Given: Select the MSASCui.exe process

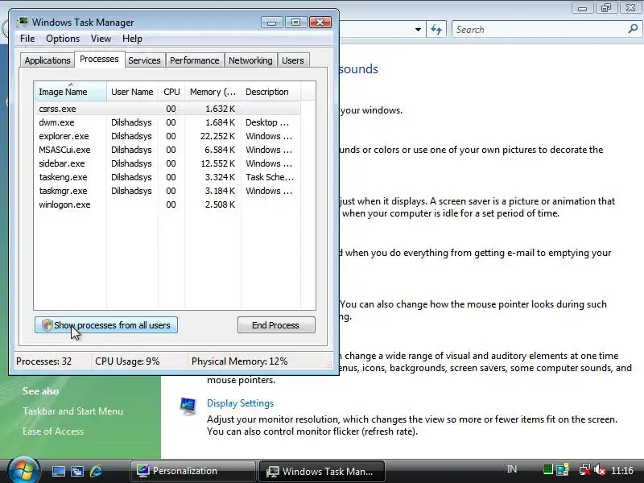Looking at the screenshot, I should pos(167,150).
